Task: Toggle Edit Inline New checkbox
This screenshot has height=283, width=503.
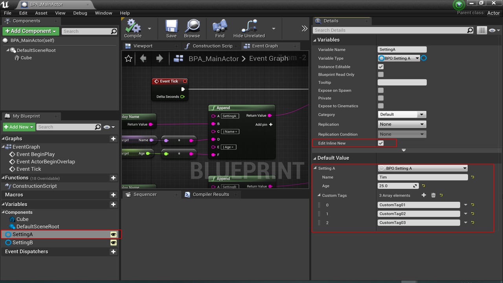Action: click(x=381, y=143)
